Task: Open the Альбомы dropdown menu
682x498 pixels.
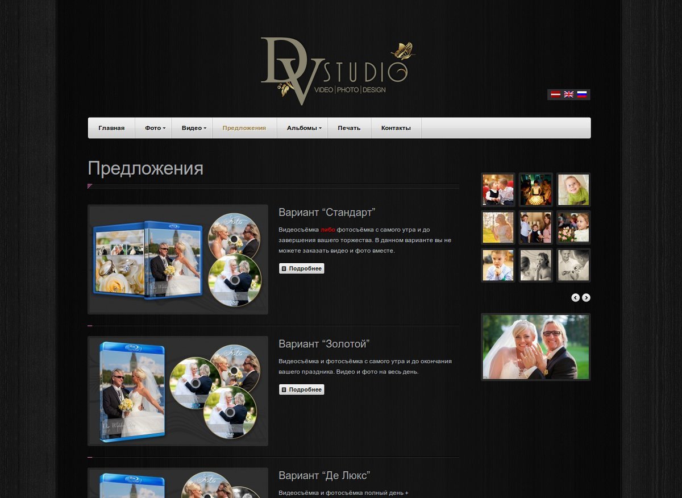Action: [x=303, y=128]
